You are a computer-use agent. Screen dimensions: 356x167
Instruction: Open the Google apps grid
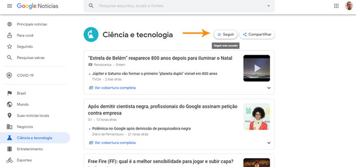(336, 6)
